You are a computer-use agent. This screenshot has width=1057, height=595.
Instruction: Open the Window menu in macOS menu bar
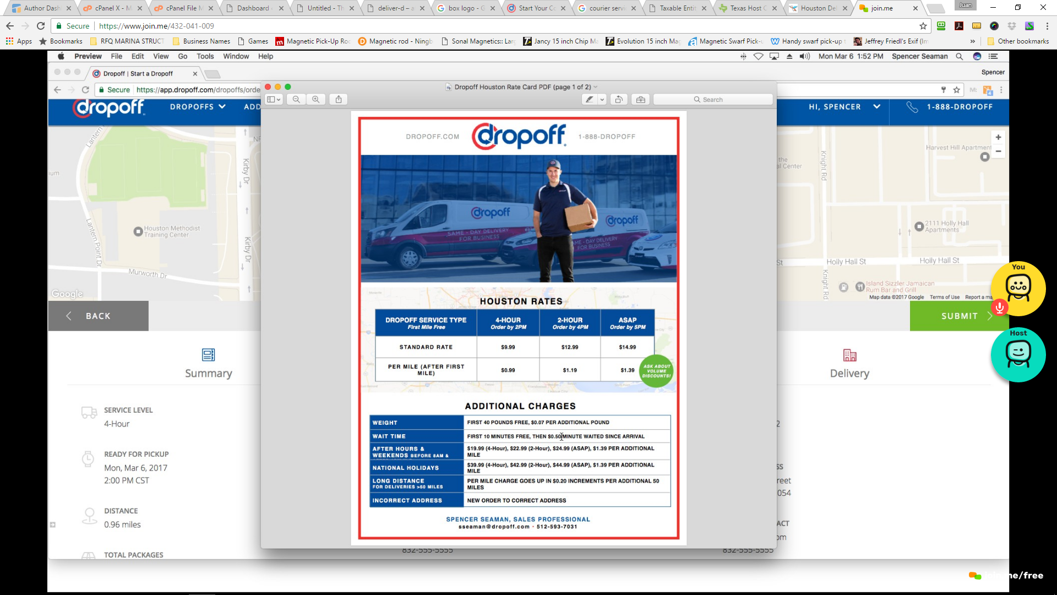[236, 56]
